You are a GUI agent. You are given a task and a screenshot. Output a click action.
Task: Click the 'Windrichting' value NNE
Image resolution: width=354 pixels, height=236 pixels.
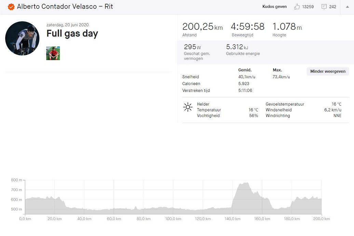337,115
